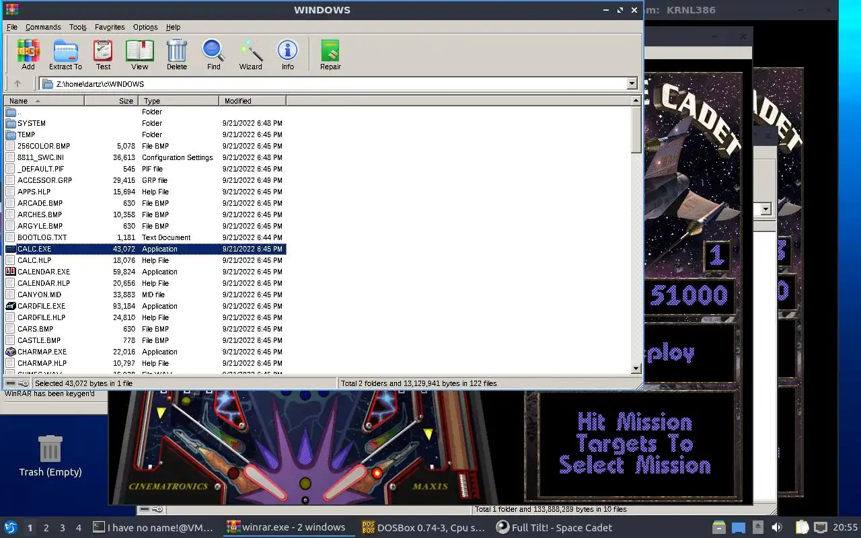
Task: Sort the list by Size column
Action: click(x=111, y=101)
